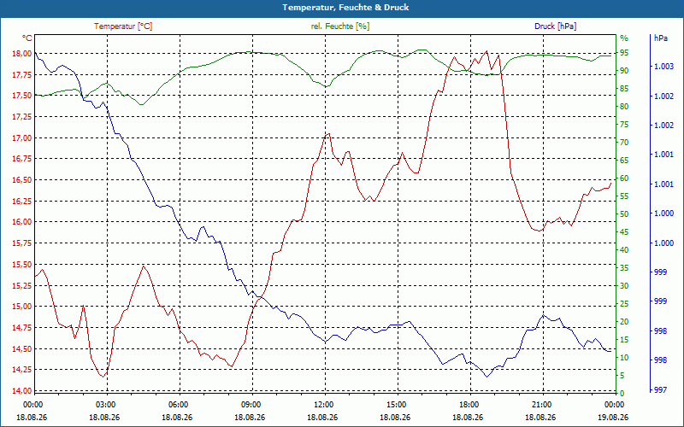Click the '14,50' temperature axis value

tap(23, 349)
